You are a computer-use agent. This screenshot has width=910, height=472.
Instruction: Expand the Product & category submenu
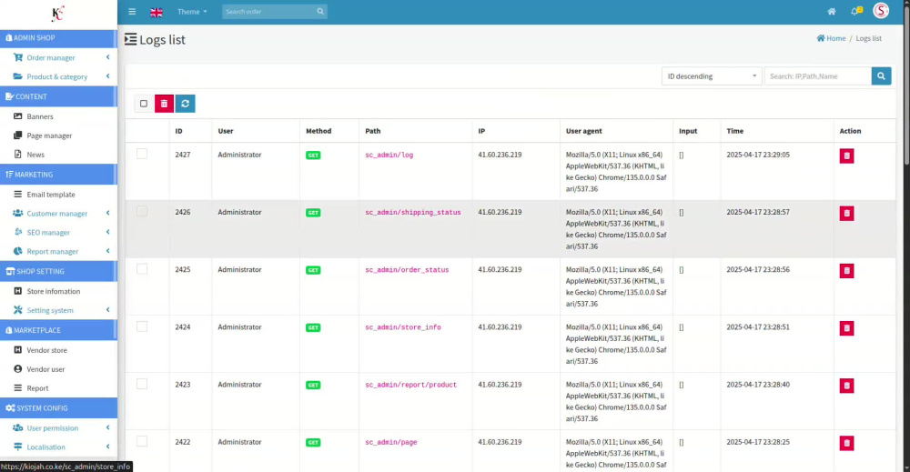pos(108,76)
